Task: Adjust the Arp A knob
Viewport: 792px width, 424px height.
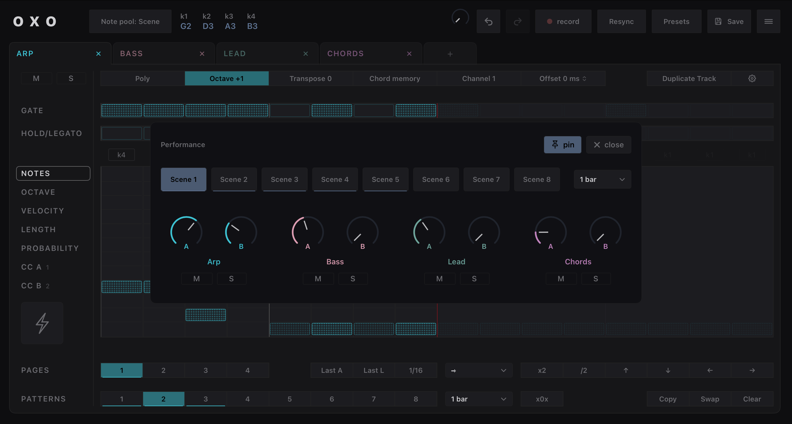Action: point(186,231)
